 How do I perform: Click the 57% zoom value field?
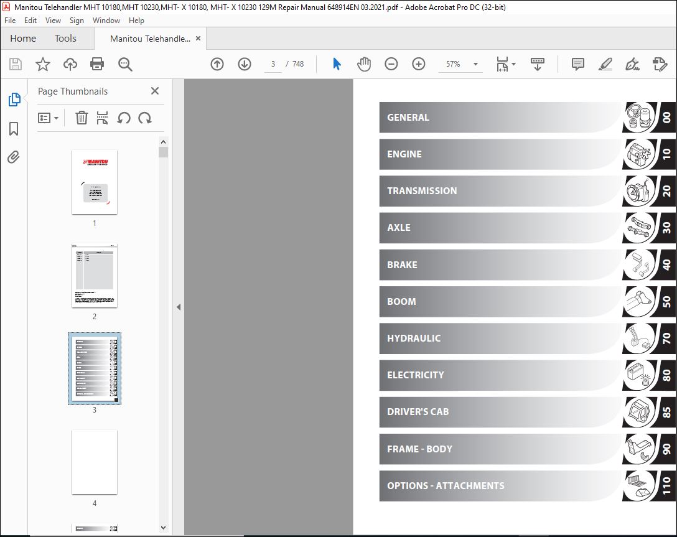[453, 64]
